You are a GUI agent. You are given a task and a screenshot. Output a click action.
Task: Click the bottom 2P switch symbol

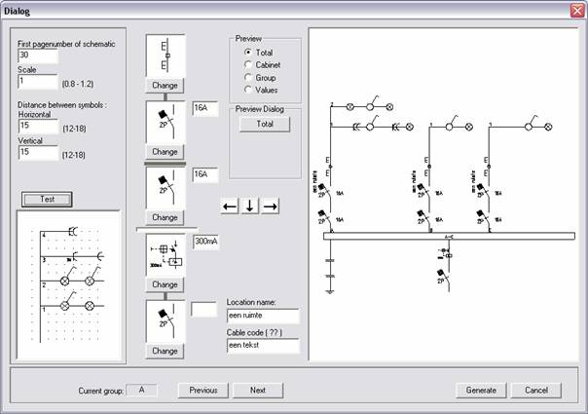(x=165, y=321)
